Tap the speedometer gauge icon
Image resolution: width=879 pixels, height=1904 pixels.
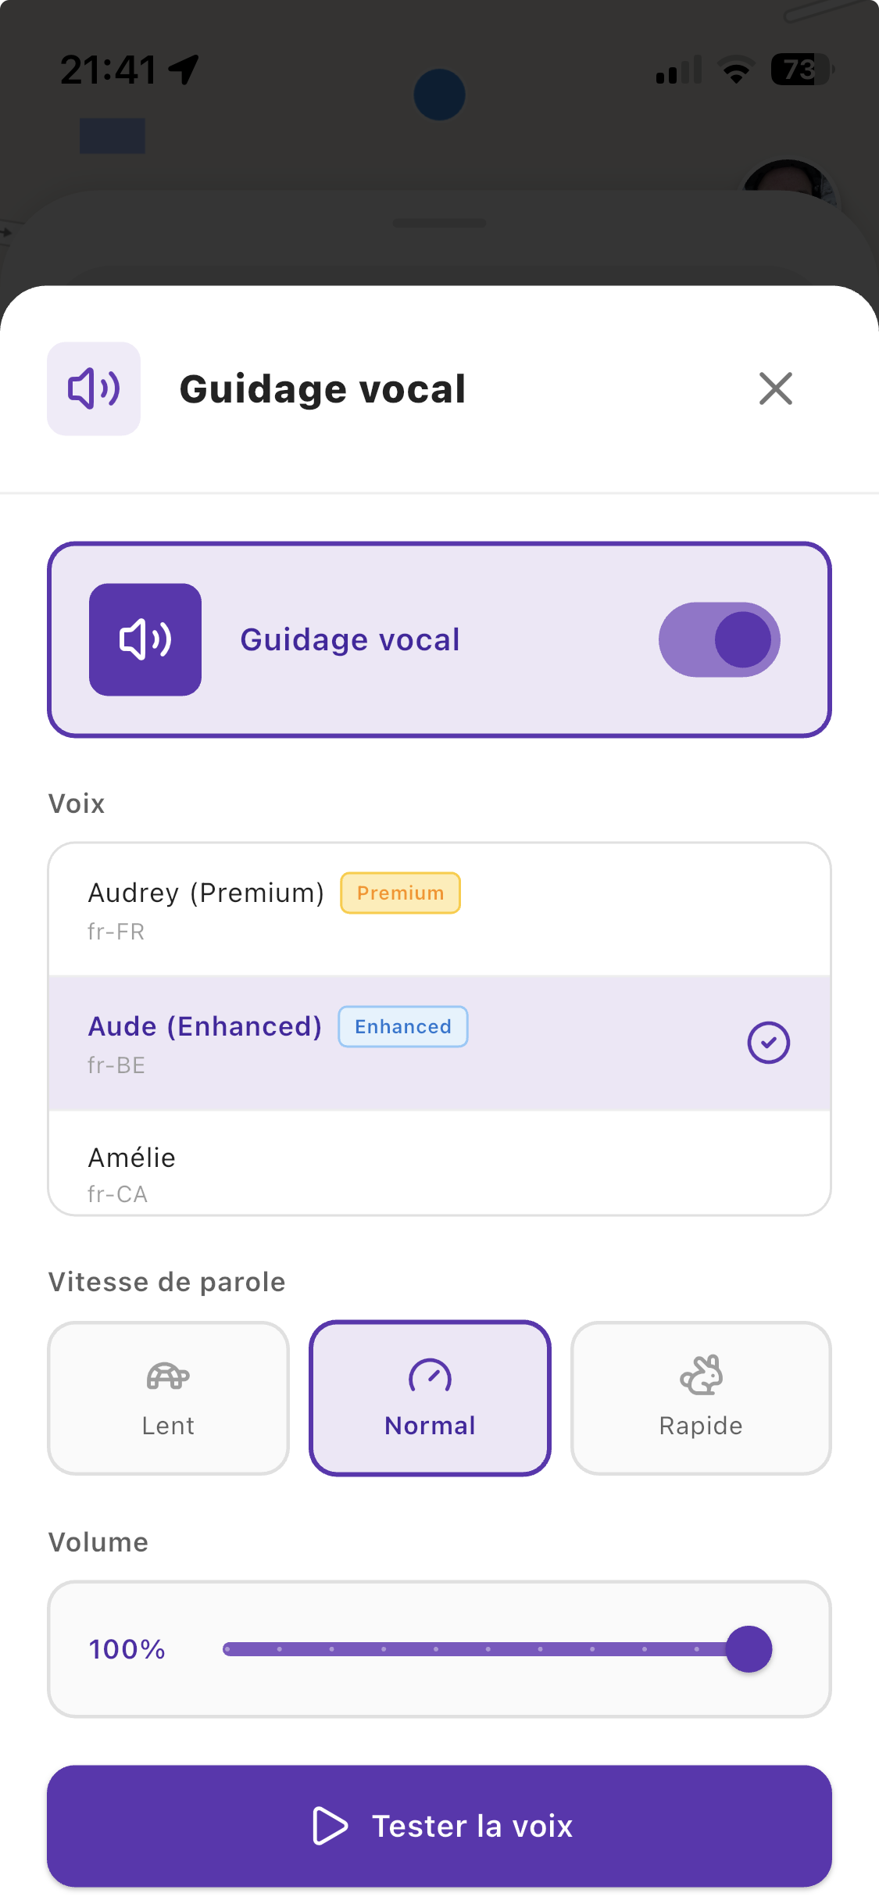[430, 1376]
